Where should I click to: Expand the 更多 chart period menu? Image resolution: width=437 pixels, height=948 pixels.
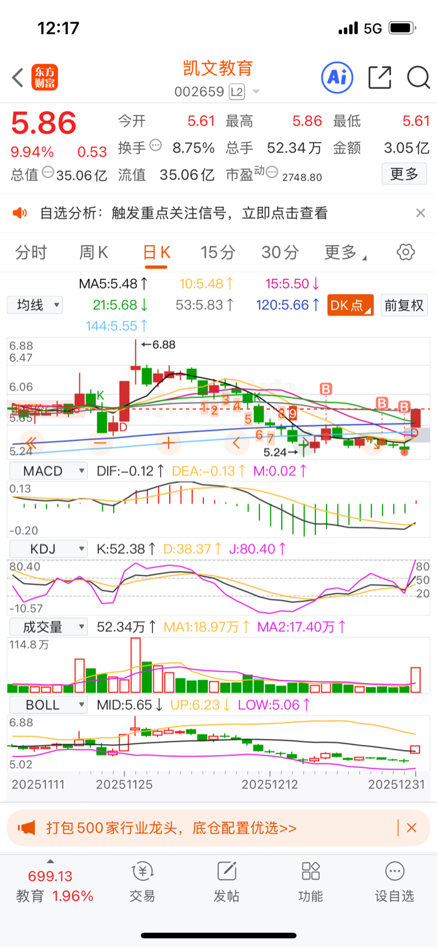[x=345, y=252]
